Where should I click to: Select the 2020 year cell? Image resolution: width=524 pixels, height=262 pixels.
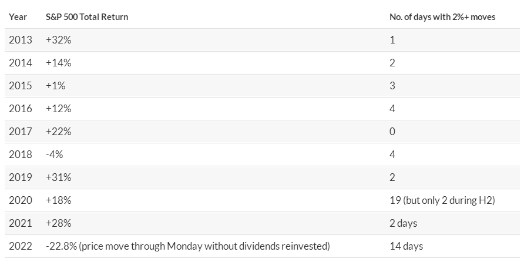(x=20, y=200)
